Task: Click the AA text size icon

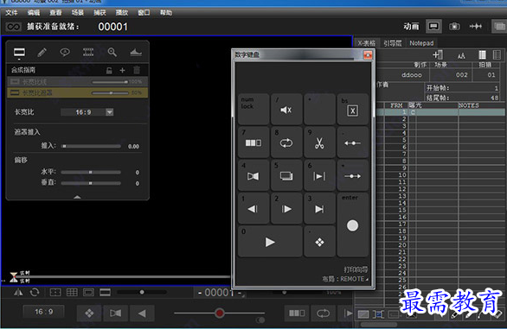Action: pyautogui.click(x=461, y=55)
